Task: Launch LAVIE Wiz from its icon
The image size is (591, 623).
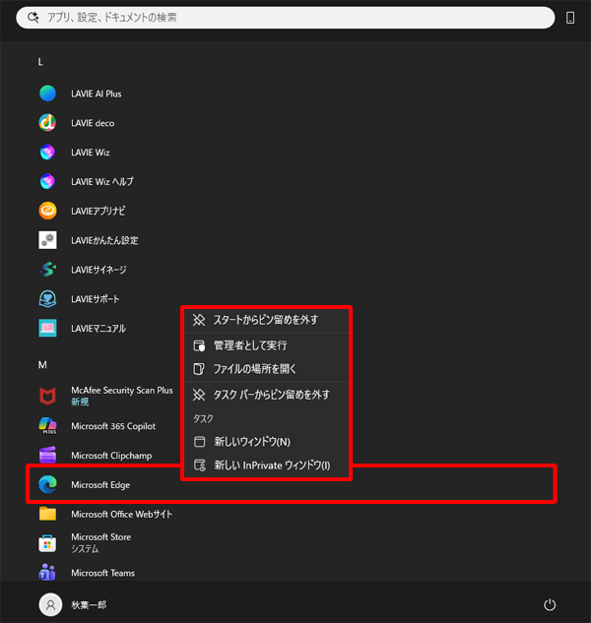Action: [47, 153]
